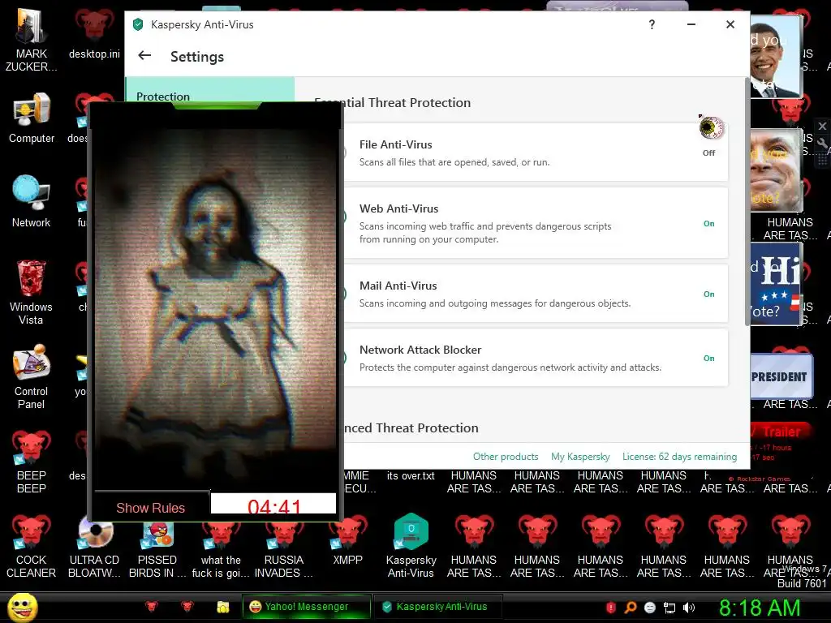Image resolution: width=831 pixels, height=623 pixels.
Task: Click the blue Hillary campaign gadget
Action: [775, 284]
